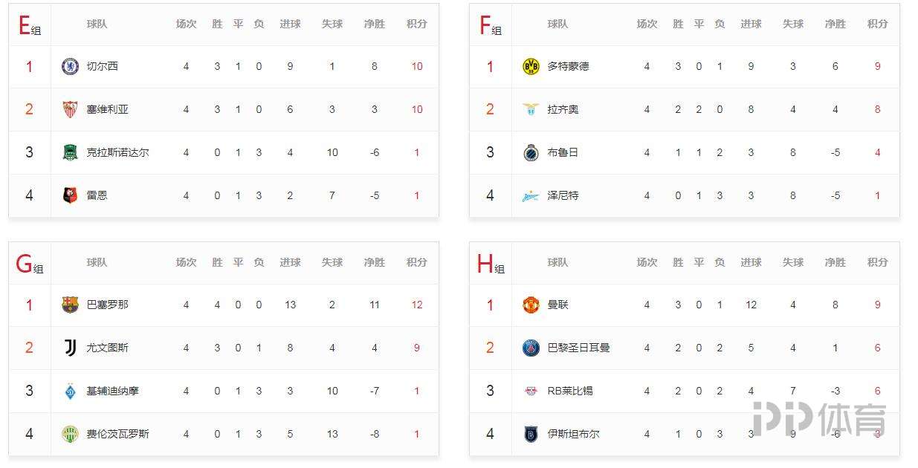Click the 费伦茨瓦罗斯 team name
918x468 pixels.
117,434
